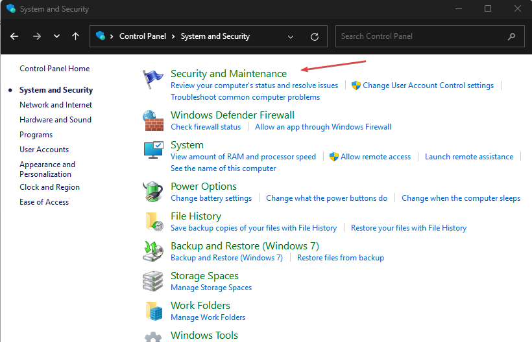
Task: Open the Windows Defender Firewall heading
Action: coord(232,115)
